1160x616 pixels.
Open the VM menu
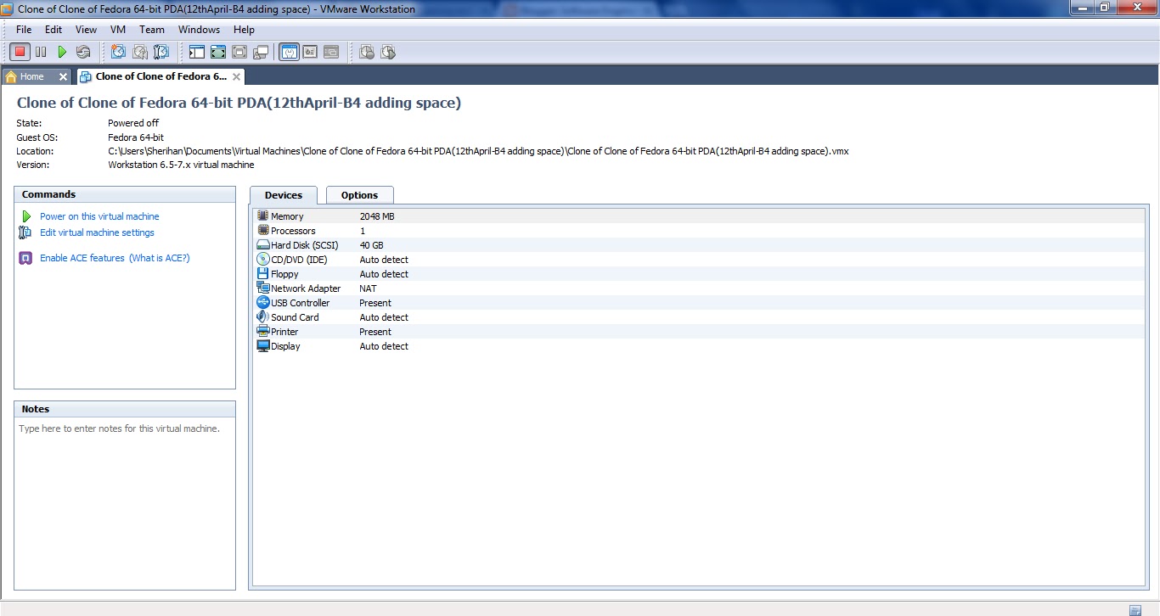(x=118, y=30)
